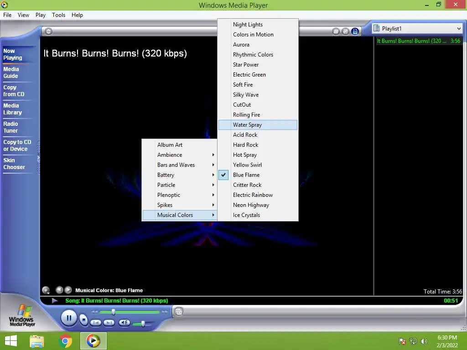Screen dimensions: 467x350
Task: Expand the Bars and Waves submenu
Action: tap(180, 165)
